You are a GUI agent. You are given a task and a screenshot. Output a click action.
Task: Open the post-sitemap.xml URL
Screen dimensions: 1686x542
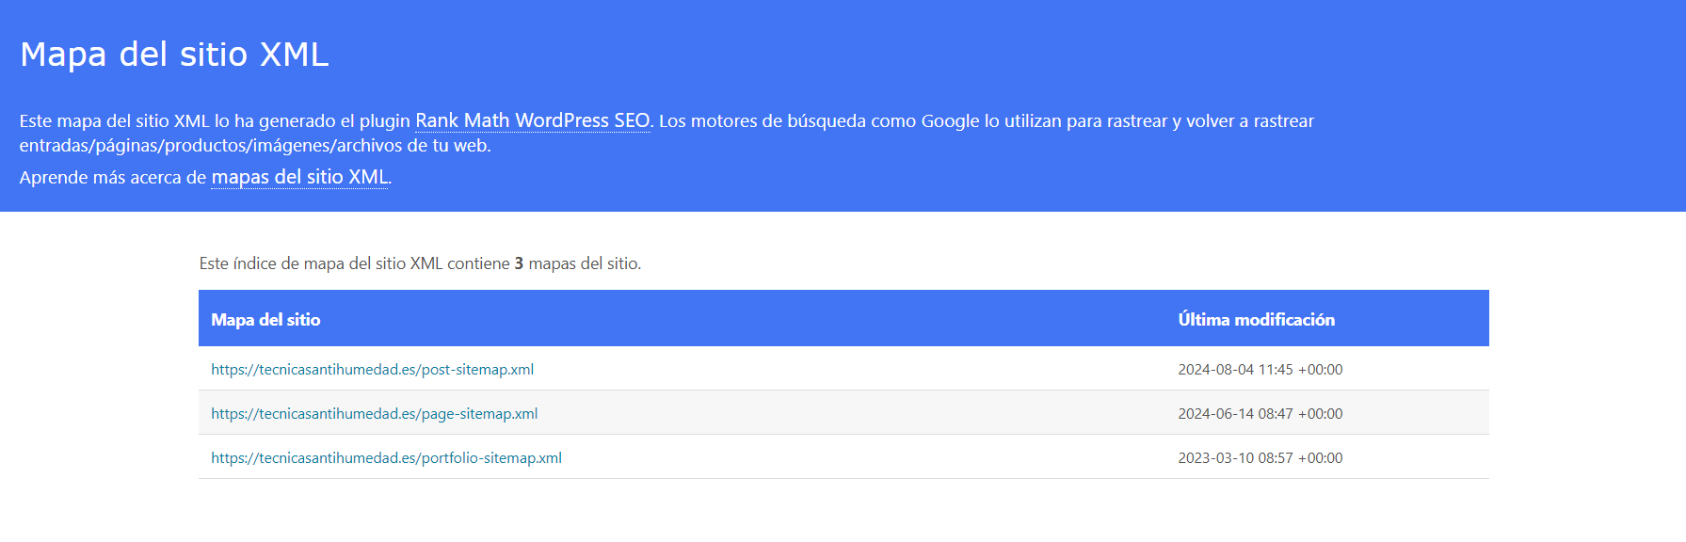tap(372, 370)
